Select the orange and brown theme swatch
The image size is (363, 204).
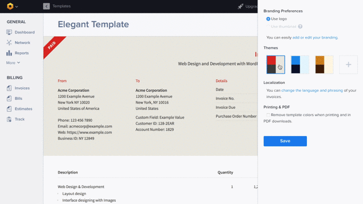coord(324,65)
